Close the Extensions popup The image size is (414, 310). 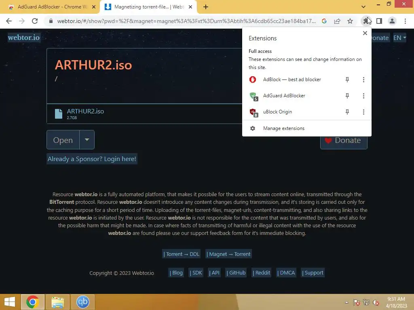coord(365,33)
